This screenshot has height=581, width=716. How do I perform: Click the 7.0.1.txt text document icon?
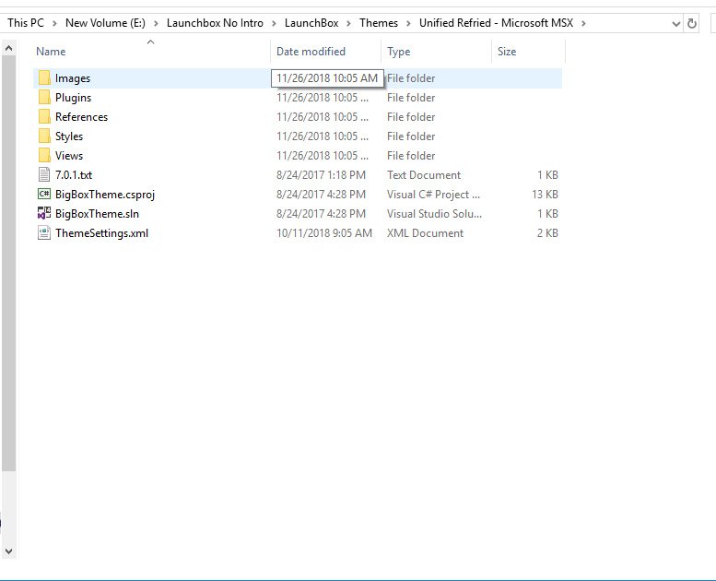[44, 174]
